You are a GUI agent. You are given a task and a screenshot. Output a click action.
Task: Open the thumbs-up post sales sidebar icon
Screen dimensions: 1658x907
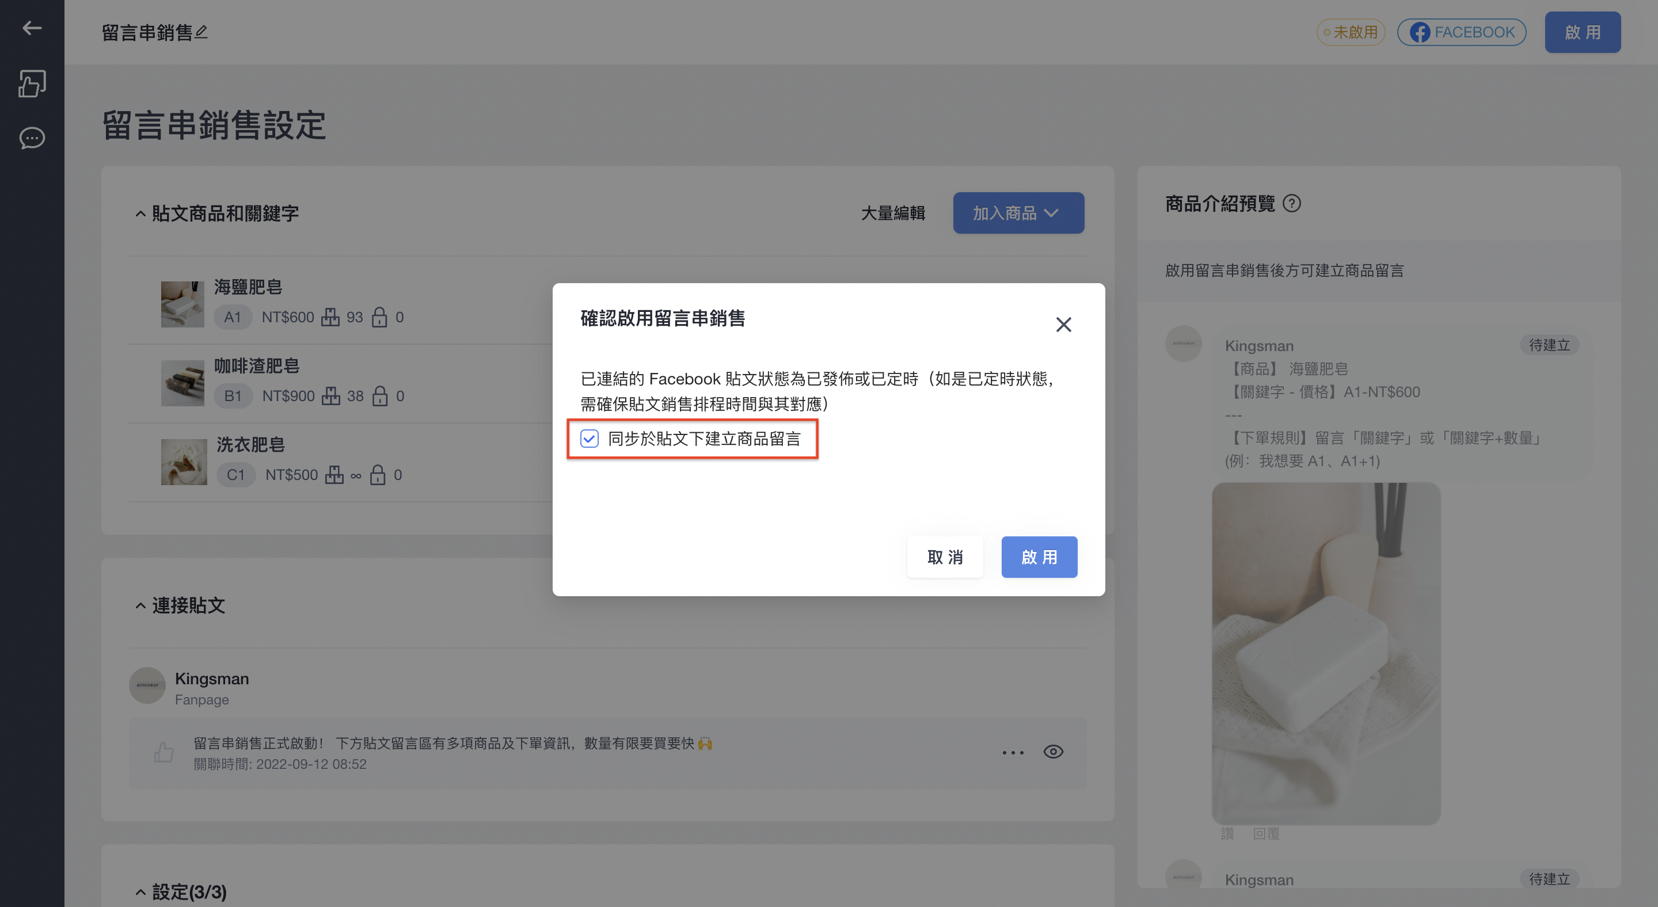[x=32, y=83]
